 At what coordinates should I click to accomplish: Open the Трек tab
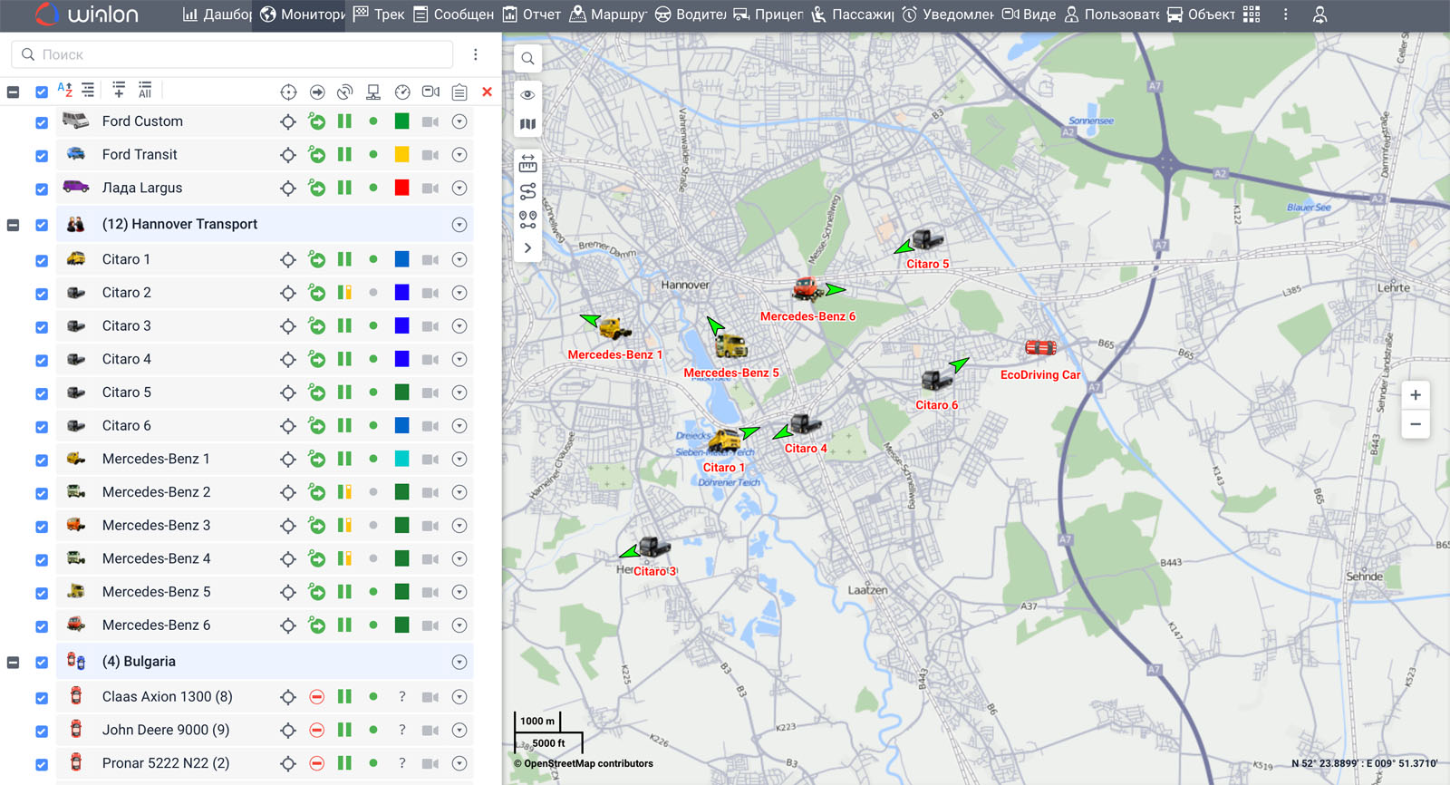click(379, 15)
